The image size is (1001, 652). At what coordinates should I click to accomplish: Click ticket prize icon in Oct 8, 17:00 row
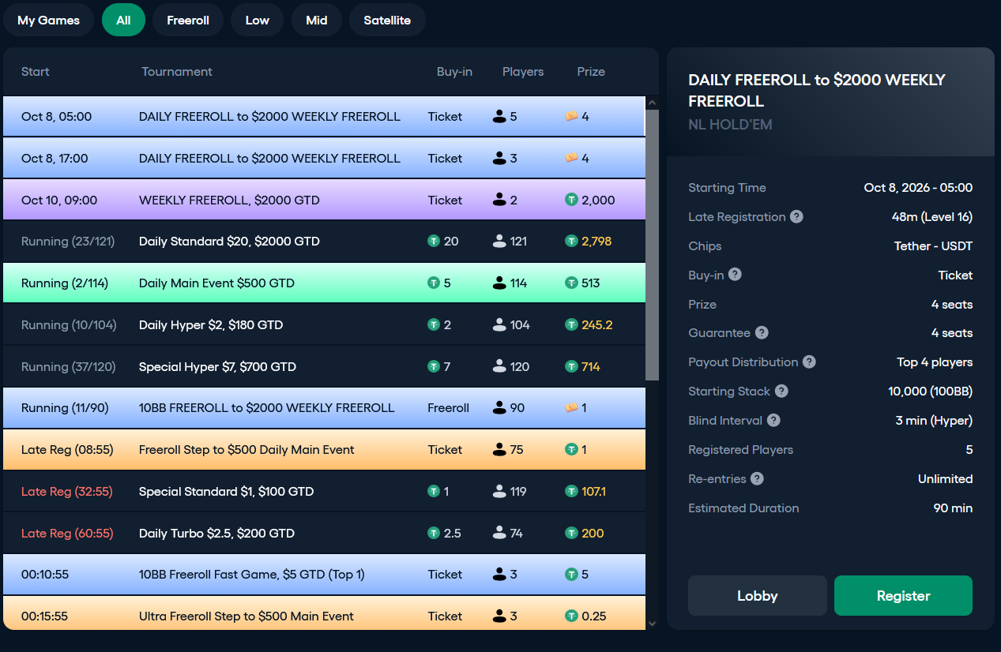click(x=571, y=159)
